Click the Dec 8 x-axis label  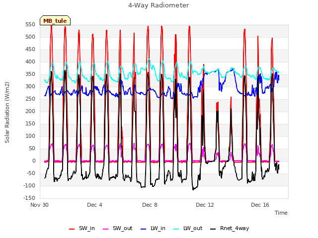[150, 205]
